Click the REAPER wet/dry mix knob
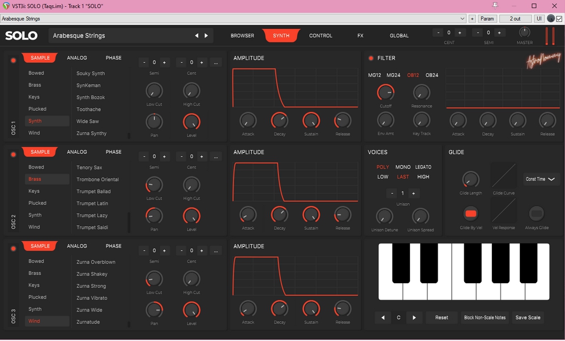 pyautogui.click(x=551, y=18)
